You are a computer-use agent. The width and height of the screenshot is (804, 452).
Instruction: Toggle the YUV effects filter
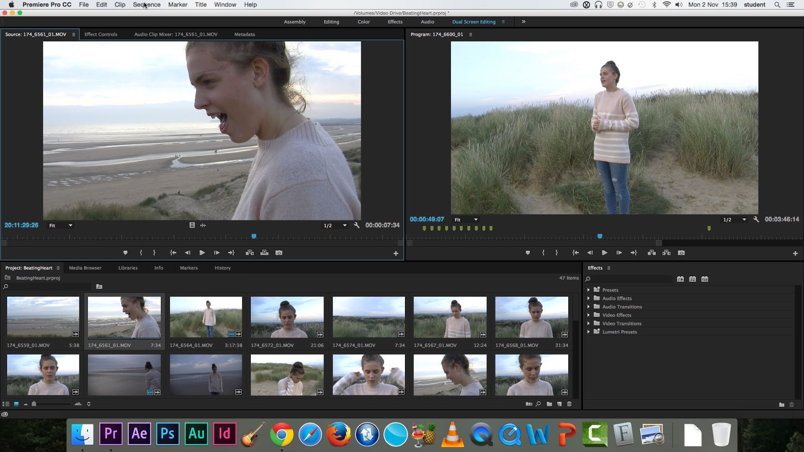[x=705, y=279]
